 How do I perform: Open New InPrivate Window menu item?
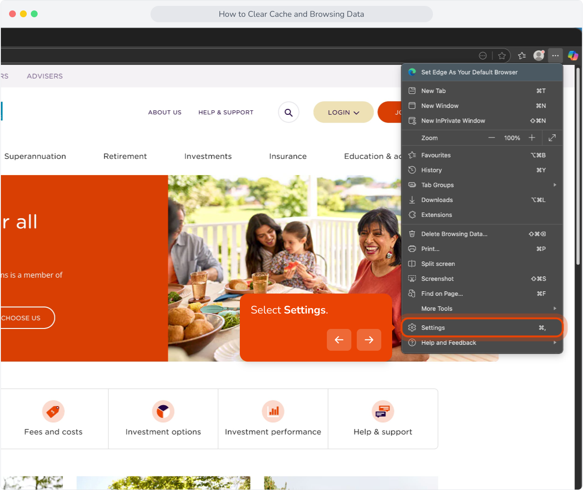pyautogui.click(x=482, y=121)
